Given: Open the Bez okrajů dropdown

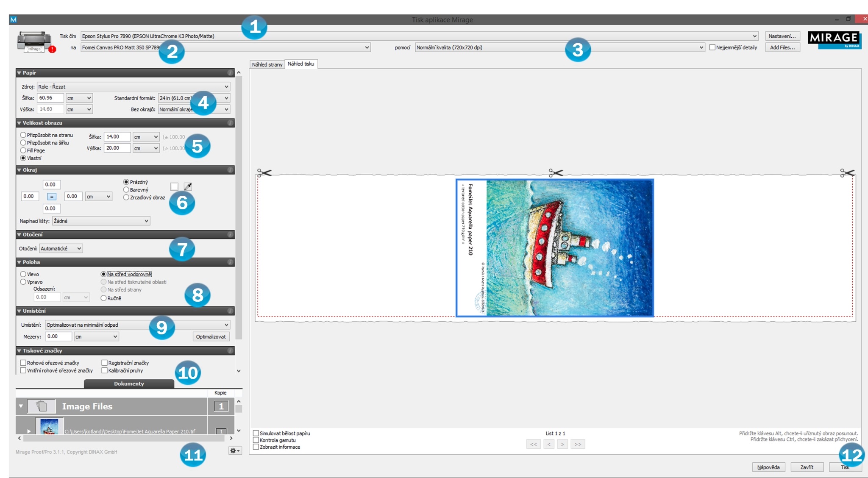Looking at the screenshot, I should pyautogui.click(x=194, y=109).
